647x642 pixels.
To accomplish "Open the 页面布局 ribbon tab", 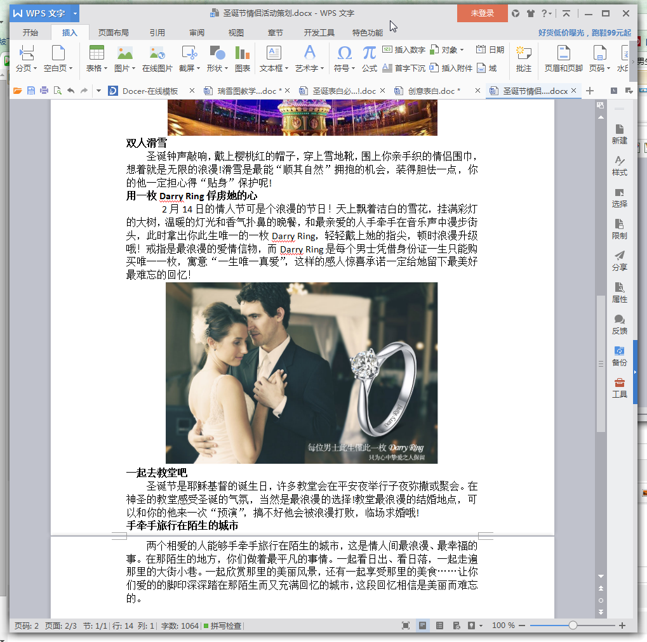I will pyautogui.click(x=114, y=32).
